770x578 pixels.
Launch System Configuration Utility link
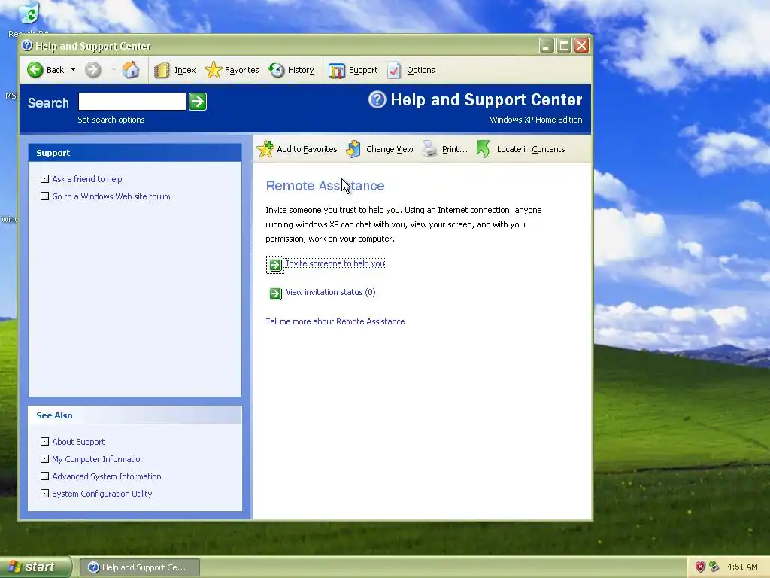tap(102, 494)
